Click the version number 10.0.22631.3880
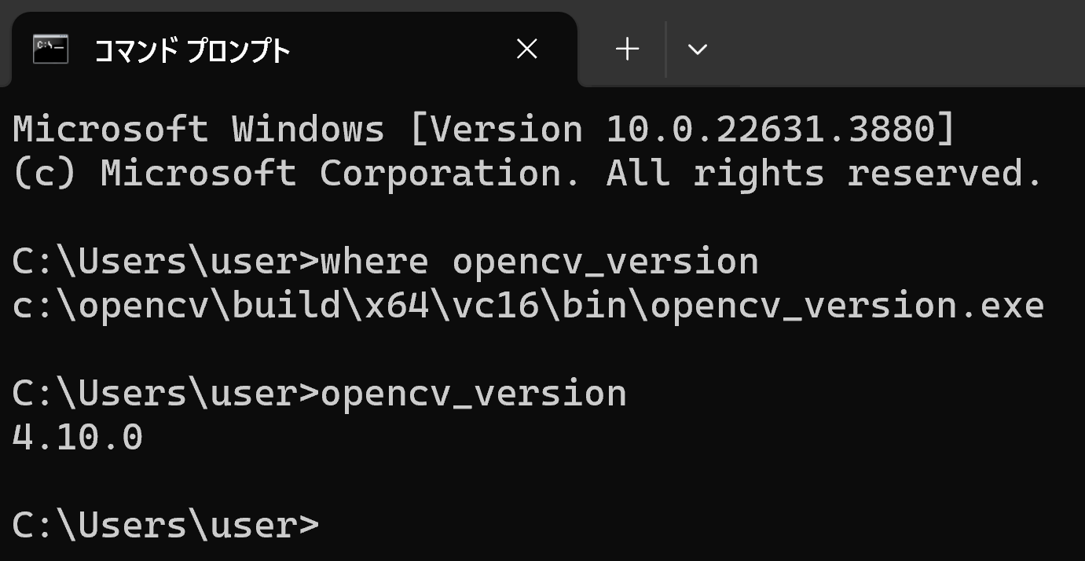Screen dimensions: 1085x561 coord(768,130)
